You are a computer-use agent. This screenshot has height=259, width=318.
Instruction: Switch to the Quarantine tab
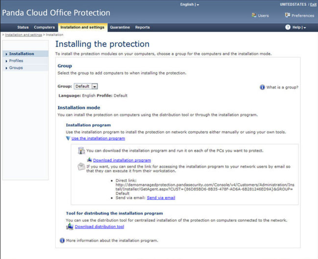pyautogui.click(x=120, y=27)
